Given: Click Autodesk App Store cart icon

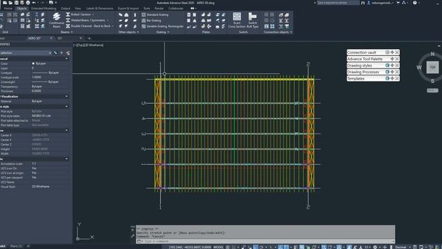Looking at the screenshot, I should point(398,3).
